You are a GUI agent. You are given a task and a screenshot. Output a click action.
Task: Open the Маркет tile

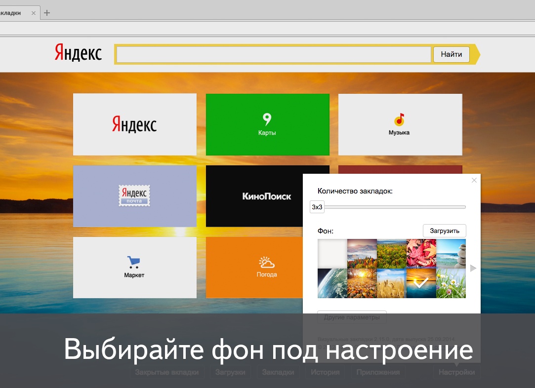(135, 268)
